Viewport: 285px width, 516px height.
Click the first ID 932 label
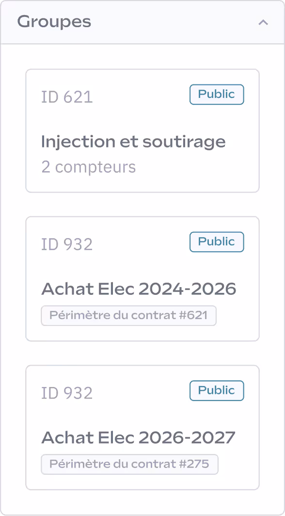point(67,244)
